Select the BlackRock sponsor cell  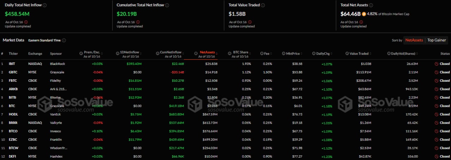click(x=57, y=64)
